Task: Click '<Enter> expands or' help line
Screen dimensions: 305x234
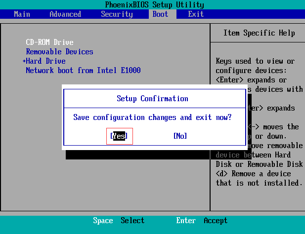Action: point(251,80)
